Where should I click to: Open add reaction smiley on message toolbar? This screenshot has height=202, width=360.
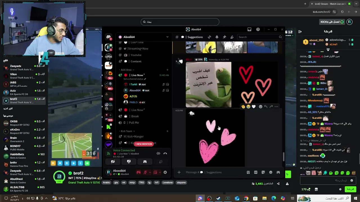(261, 107)
